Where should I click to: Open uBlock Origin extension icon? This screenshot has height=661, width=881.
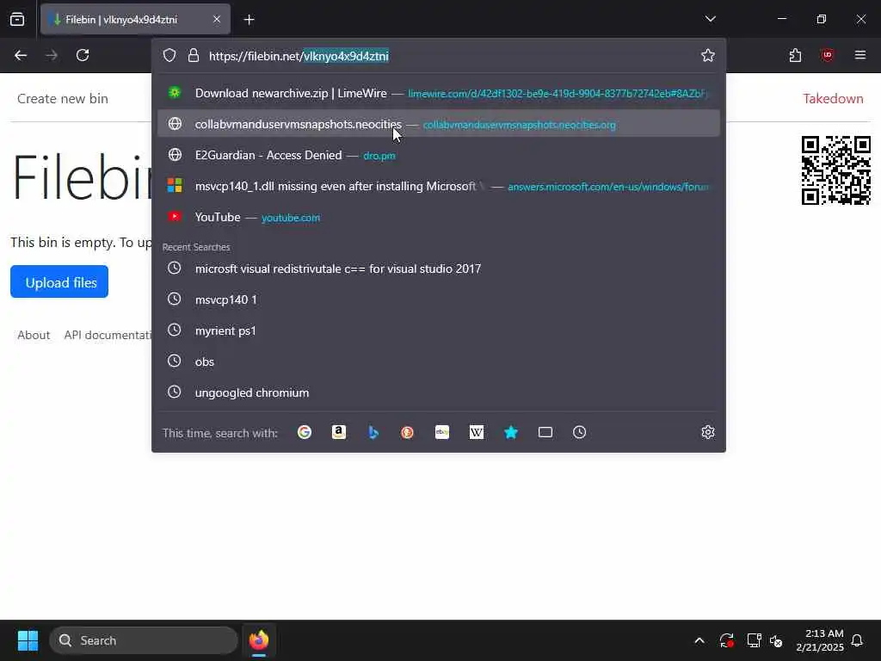pyautogui.click(x=827, y=55)
